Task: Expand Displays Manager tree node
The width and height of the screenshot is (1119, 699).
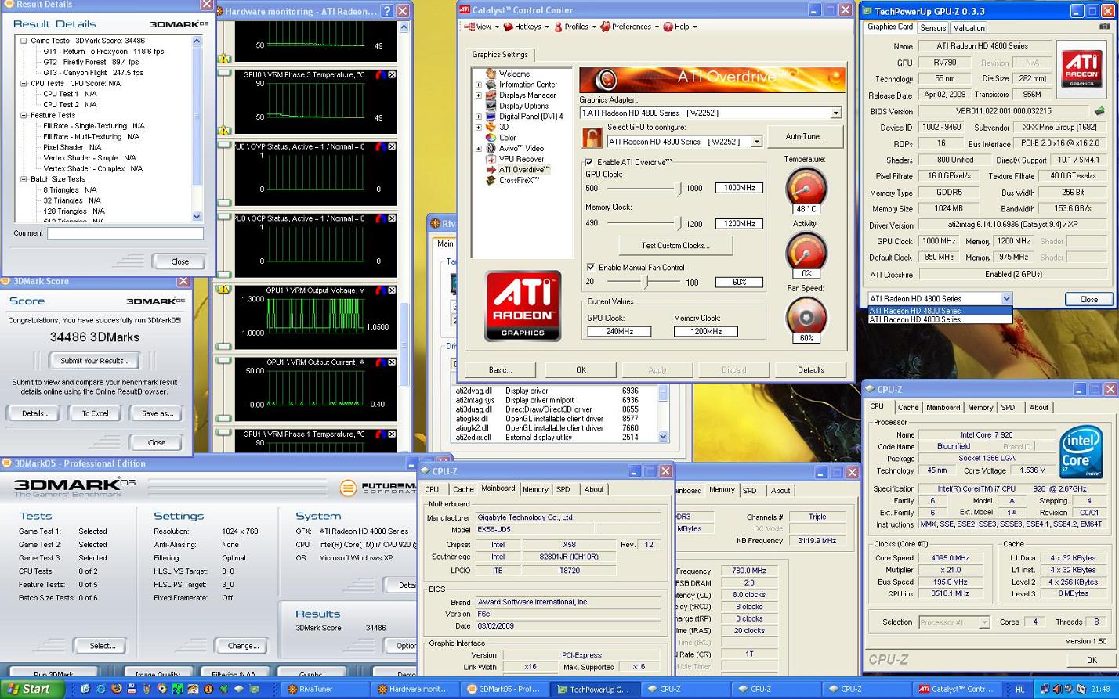Action: (479, 95)
